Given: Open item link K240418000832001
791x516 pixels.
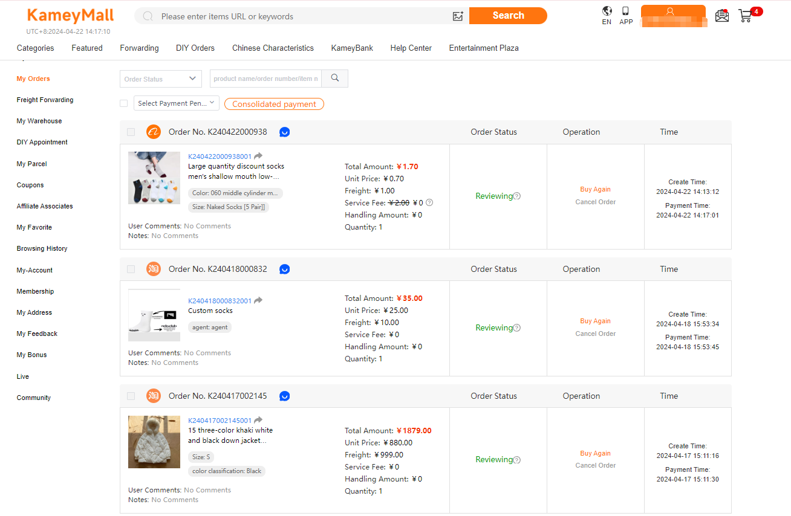Looking at the screenshot, I should (220, 301).
